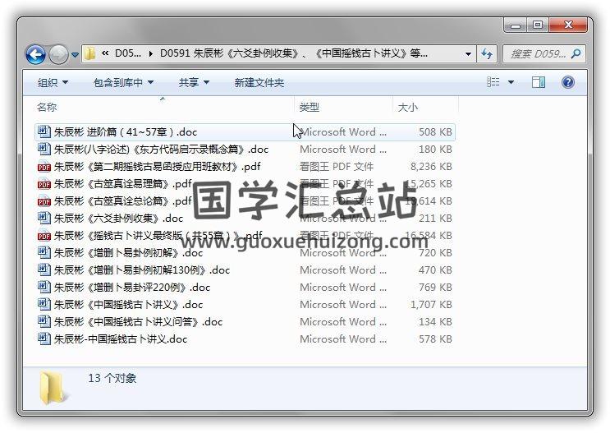Click the greyed Forward navigation arrow
The image size is (610, 433).
click(x=58, y=54)
